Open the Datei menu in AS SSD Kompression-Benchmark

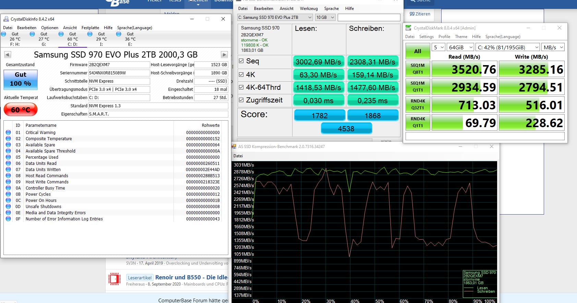point(238,156)
